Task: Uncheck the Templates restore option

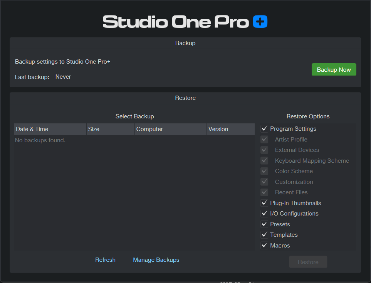Action: point(264,235)
